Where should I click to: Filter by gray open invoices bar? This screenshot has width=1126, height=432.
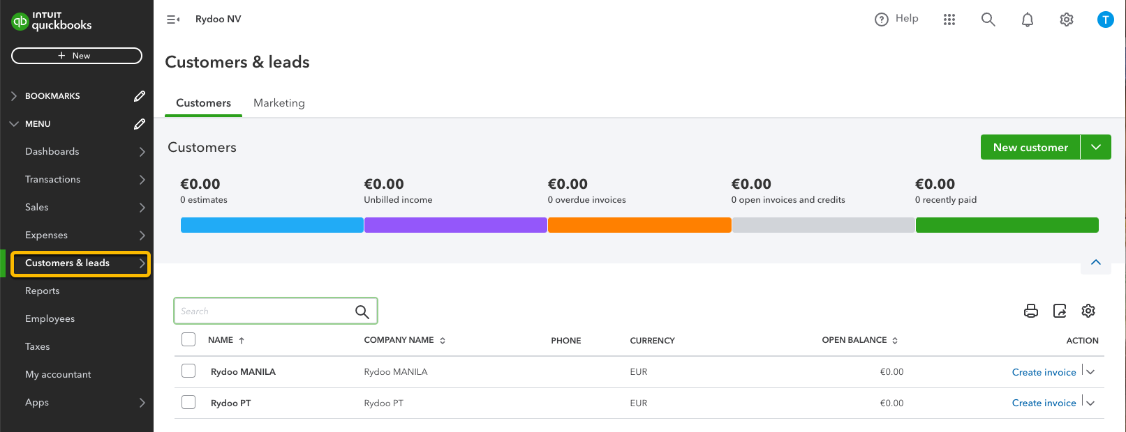(823, 225)
